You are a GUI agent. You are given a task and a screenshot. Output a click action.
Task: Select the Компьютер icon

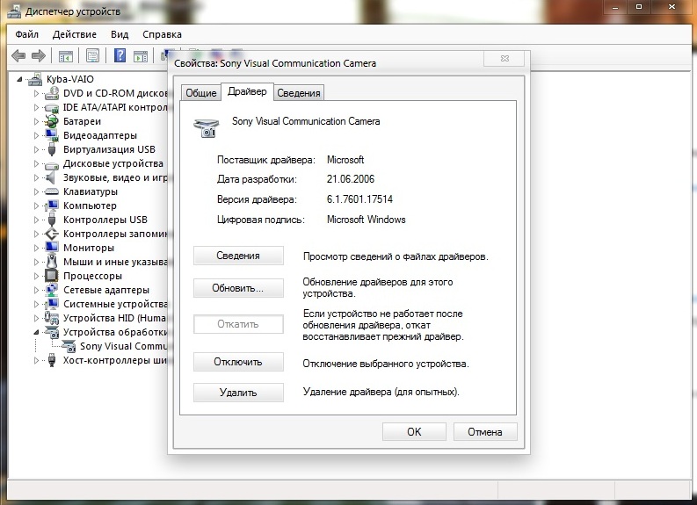52,206
